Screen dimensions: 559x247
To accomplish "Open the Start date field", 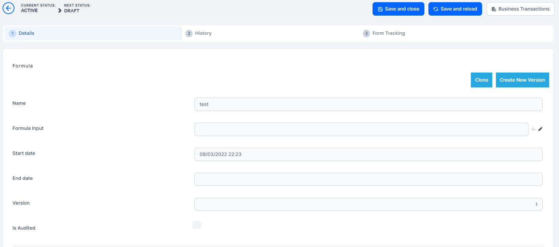I will pos(368,154).
